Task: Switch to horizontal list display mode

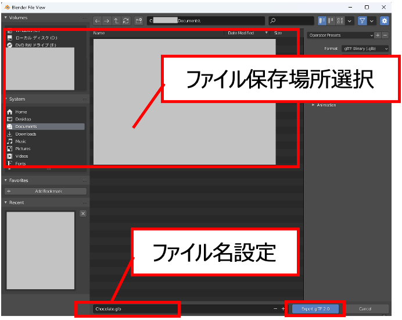Action: (331, 21)
